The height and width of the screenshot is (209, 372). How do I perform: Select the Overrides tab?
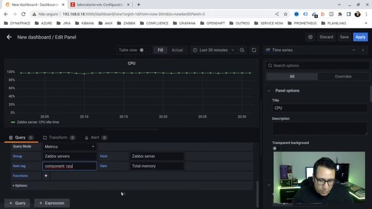[343, 77]
